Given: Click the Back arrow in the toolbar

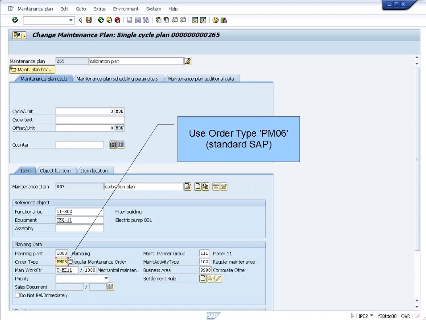Looking at the screenshot, I should pyautogui.click(x=80, y=20).
